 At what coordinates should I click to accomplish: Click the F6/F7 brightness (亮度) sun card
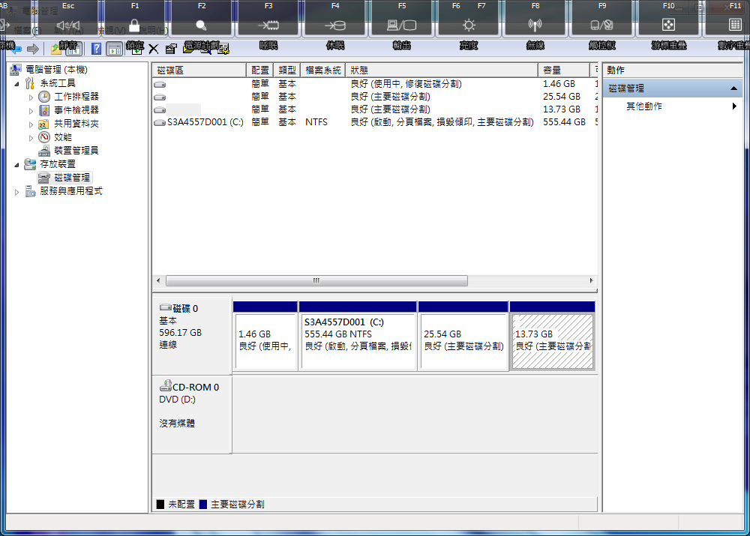[x=469, y=19]
